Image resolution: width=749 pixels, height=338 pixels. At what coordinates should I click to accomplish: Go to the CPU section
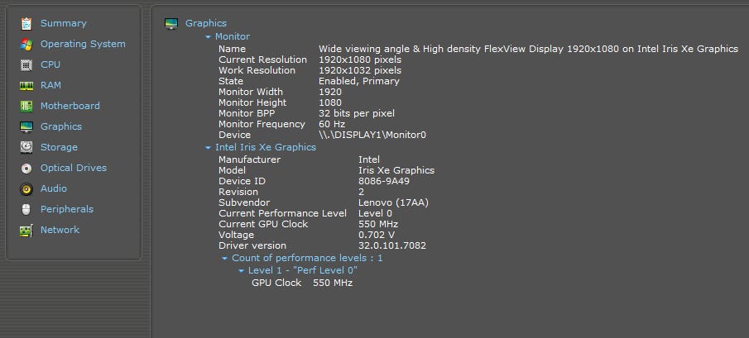tap(50, 64)
